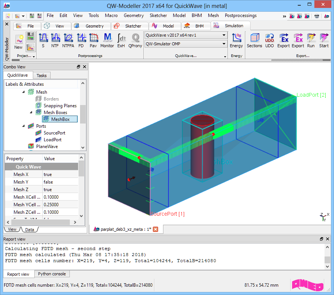
Task: Select the LoadPort tree item
Action: 52,140
